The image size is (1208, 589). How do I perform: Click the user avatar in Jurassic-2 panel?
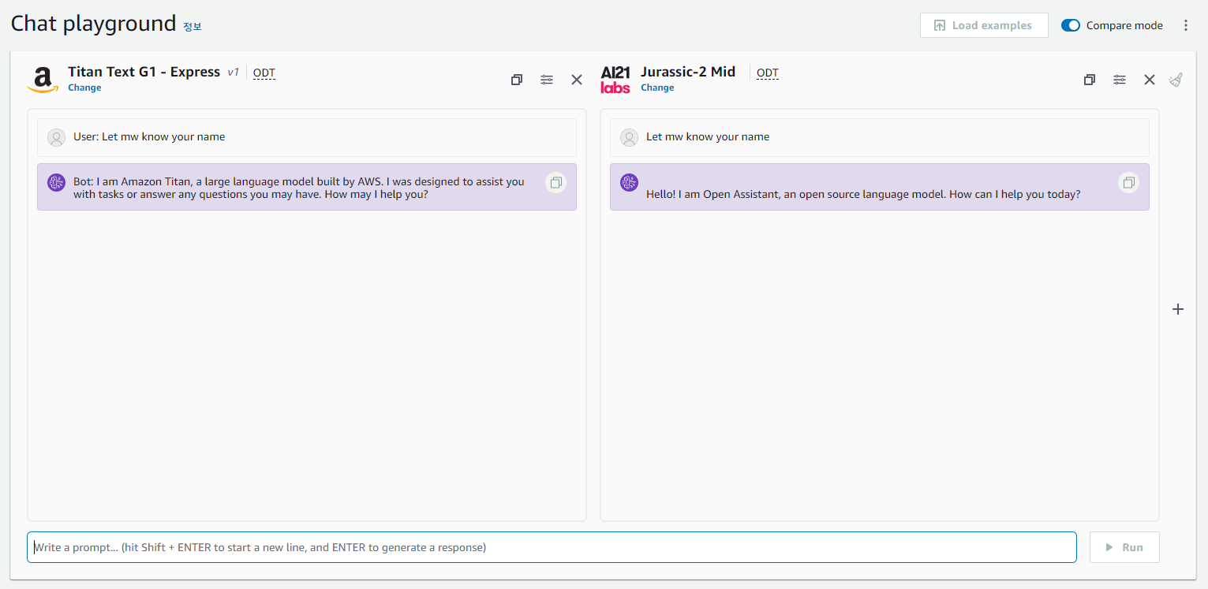point(630,137)
